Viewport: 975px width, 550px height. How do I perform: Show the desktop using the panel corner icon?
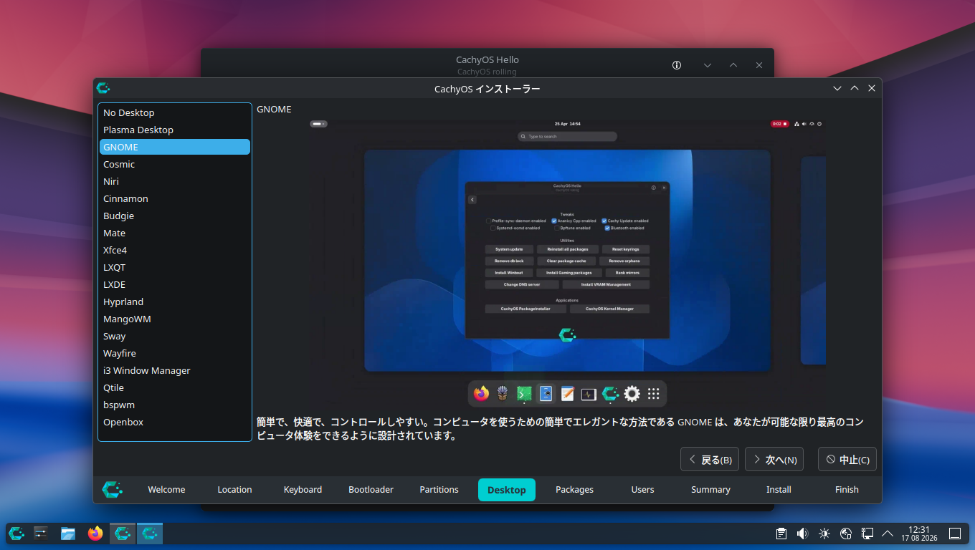click(x=955, y=534)
